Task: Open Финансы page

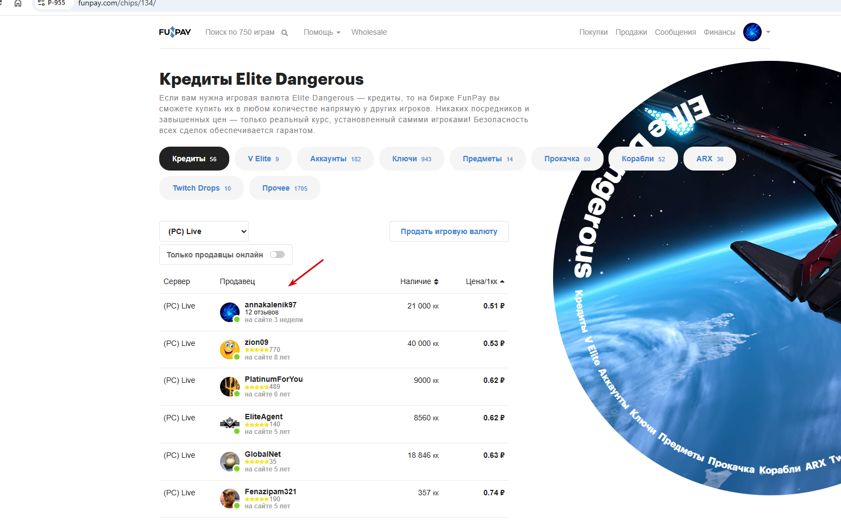Action: 719,32
